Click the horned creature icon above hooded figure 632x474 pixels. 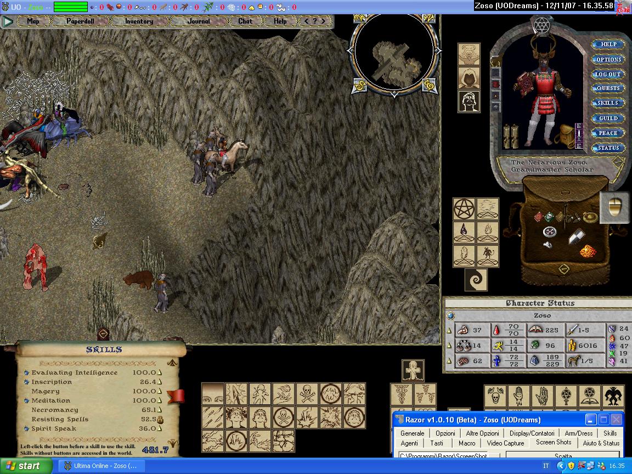coord(469,54)
